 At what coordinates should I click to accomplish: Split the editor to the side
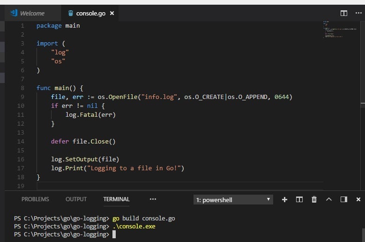344,13
